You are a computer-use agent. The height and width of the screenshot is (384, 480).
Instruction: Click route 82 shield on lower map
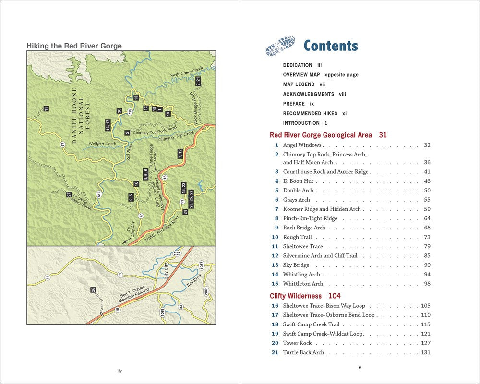tap(180, 306)
